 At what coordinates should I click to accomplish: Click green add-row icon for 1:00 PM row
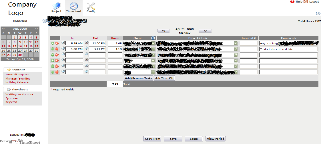pyautogui.click(x=53, y=49)
